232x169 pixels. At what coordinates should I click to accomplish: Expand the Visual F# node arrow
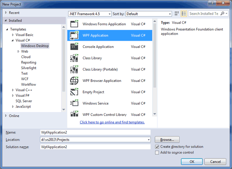[x=13, y=95]
